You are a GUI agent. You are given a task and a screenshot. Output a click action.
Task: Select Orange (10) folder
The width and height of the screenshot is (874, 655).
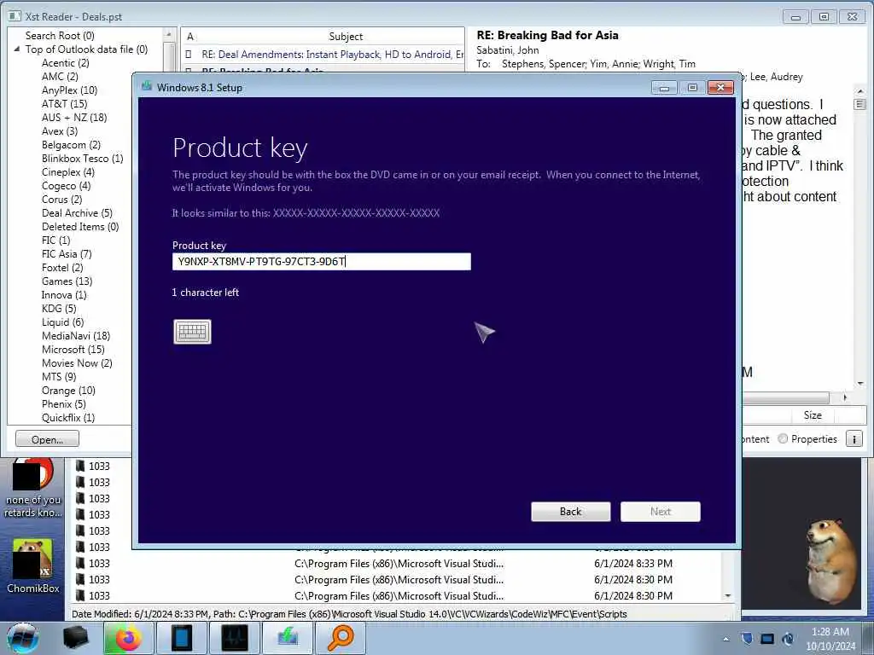[x=68, y=391]
